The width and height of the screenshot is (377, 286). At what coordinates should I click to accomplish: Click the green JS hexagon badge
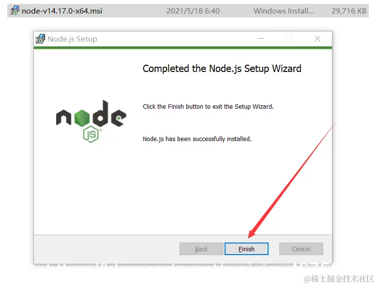(90, 134)
